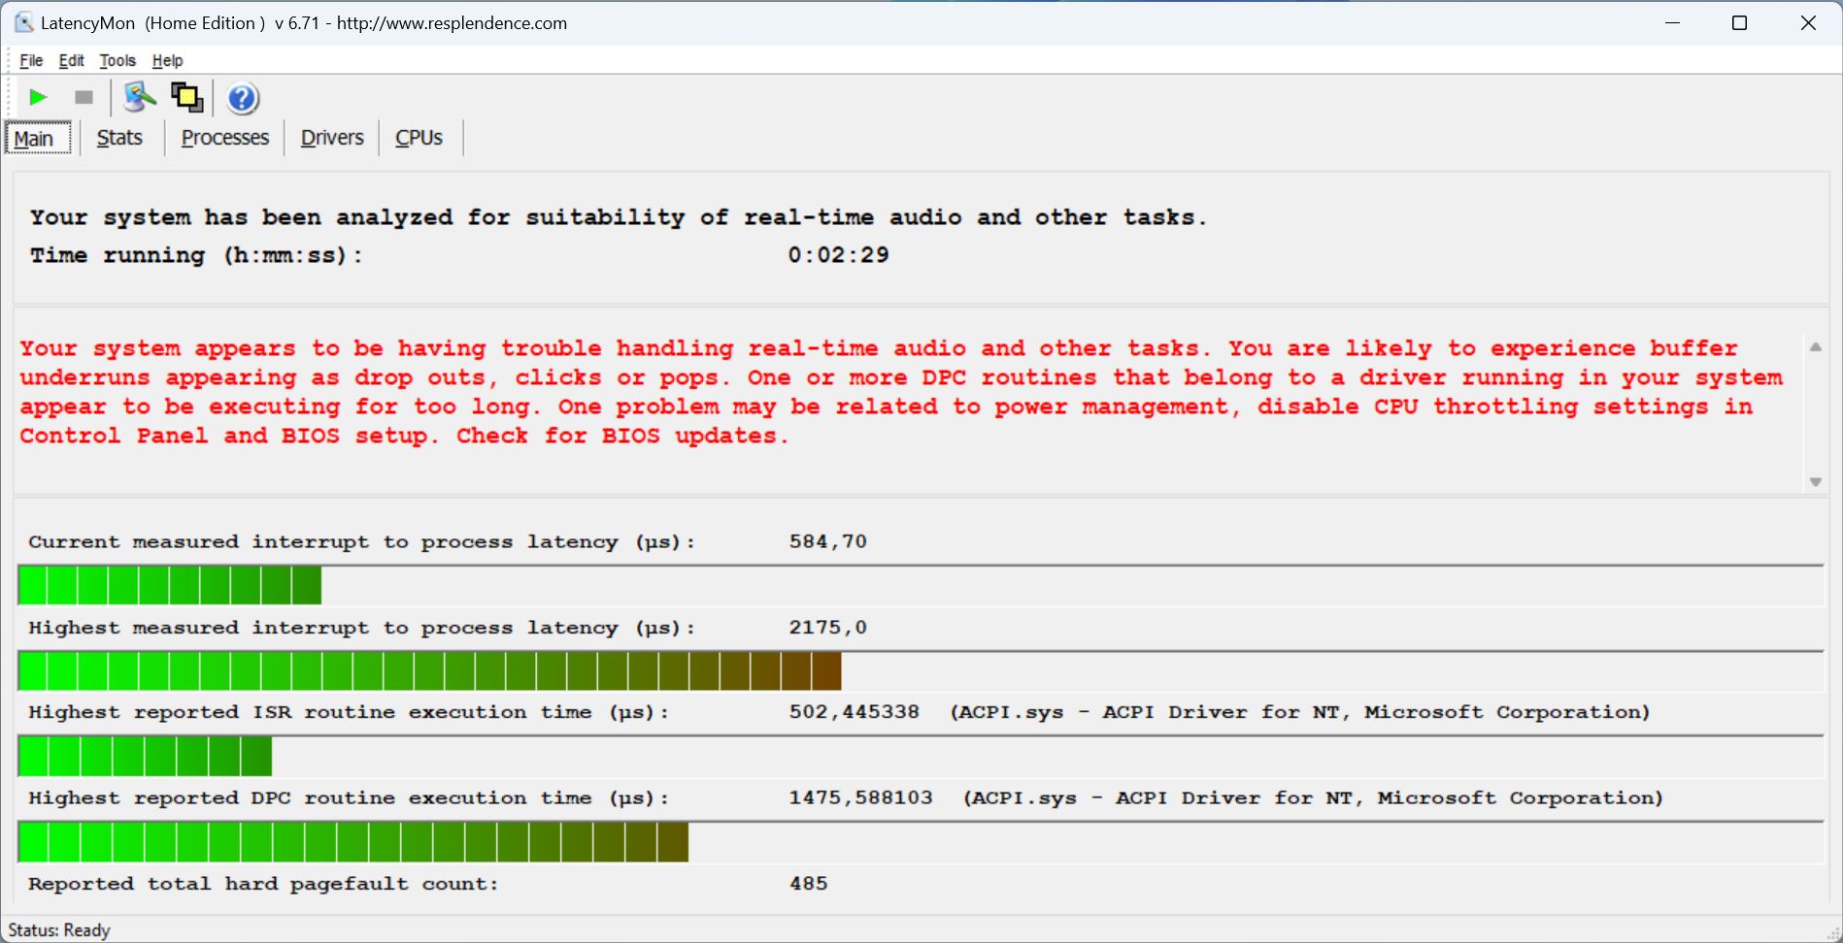Click the time running value 0:02:29
Screen dimensions: 1843x943
click(x=839, y=255)
